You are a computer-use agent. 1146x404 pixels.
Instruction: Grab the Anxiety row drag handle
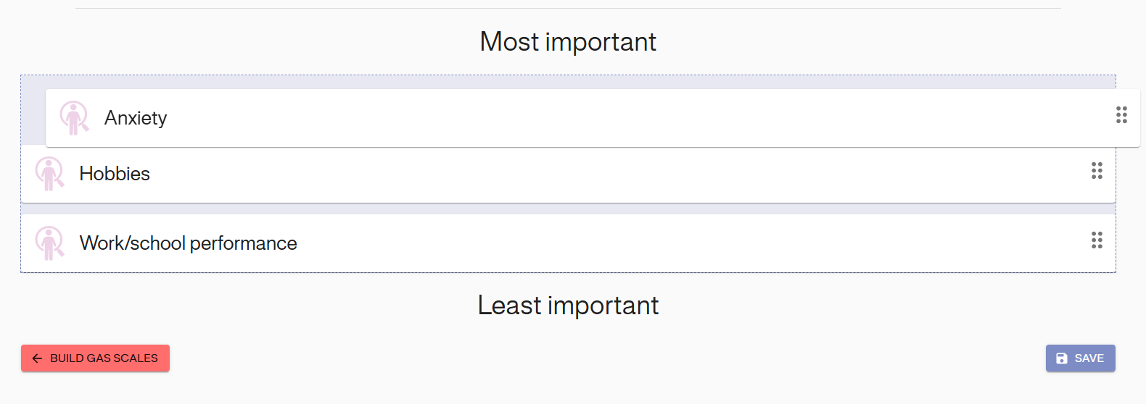(x=1121, y=115)
